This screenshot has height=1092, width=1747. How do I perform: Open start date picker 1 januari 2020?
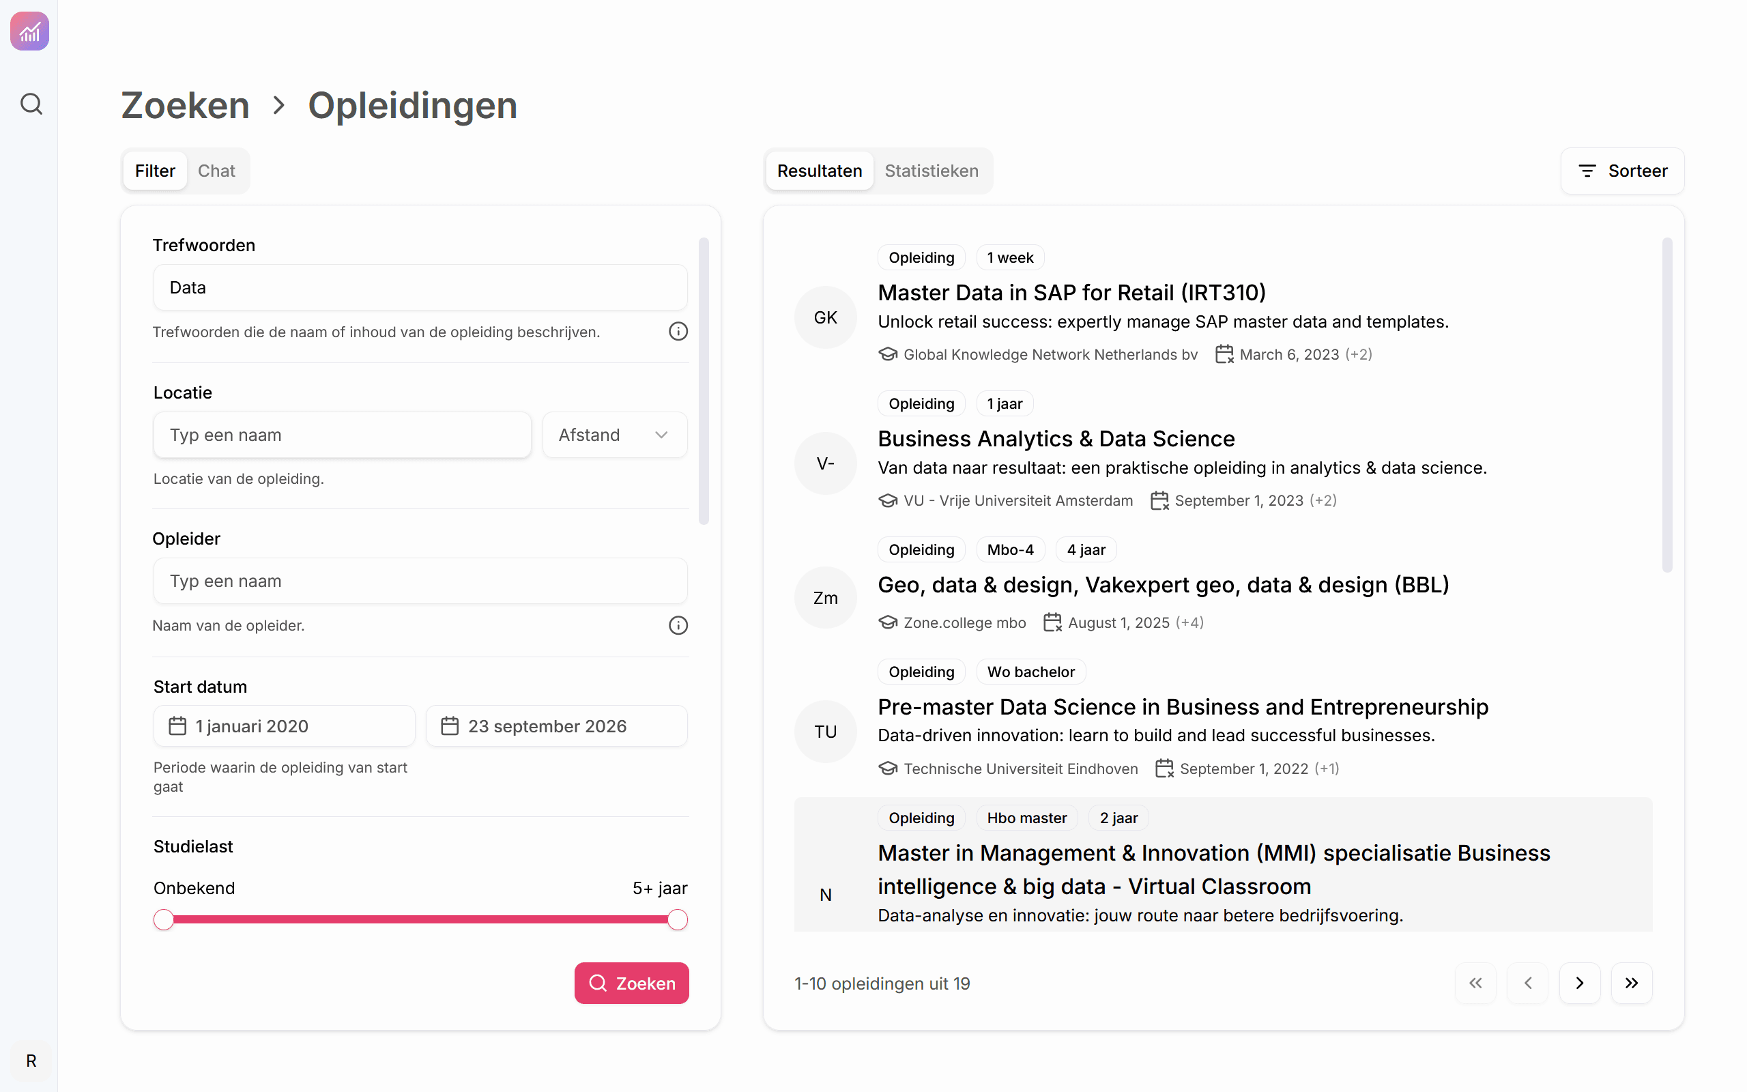[284, 725]
